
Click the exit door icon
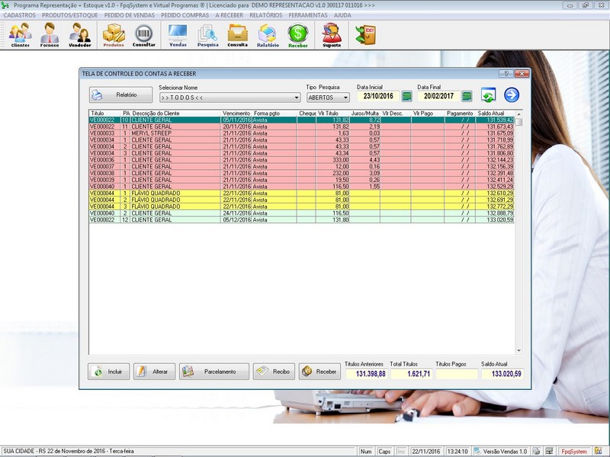click(x=366, y=34)
